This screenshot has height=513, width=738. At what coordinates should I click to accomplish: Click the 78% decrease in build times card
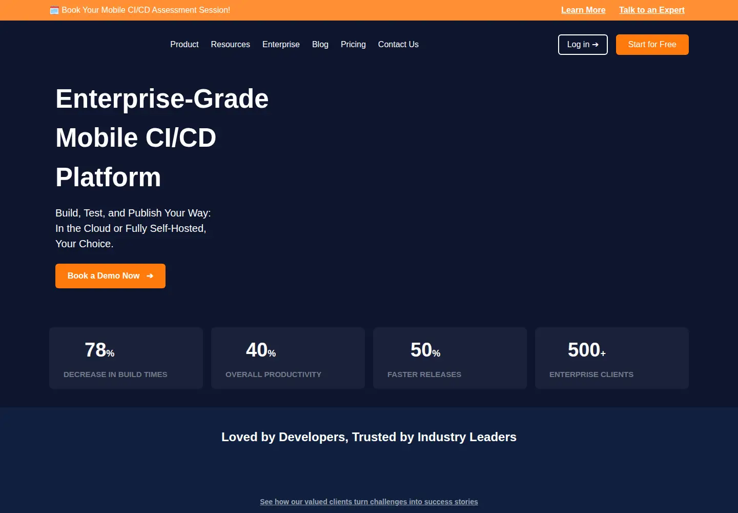pyautogui.click(x=126, y=358)
